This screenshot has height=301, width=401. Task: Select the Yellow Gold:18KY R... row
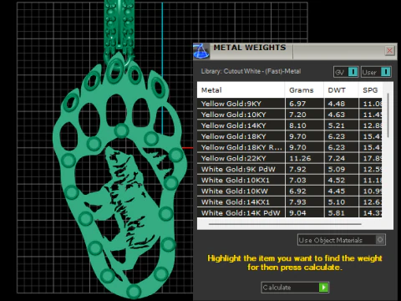(x=289, y=147)
